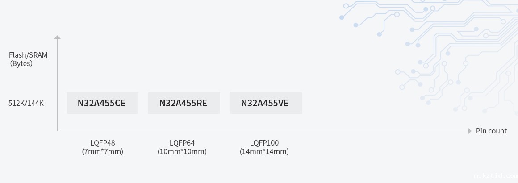Select the 10mm*10mm dimension text

pos(182,152)
